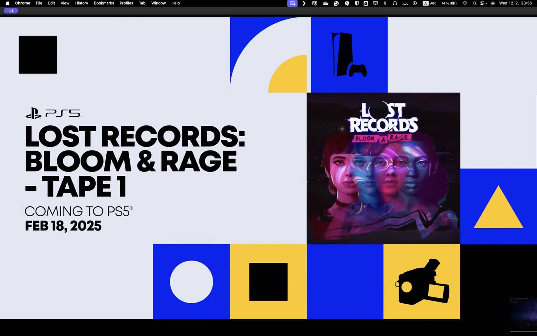Open the Help menu
The height and width of the screenshot is (336, 537).
point(176,3)
